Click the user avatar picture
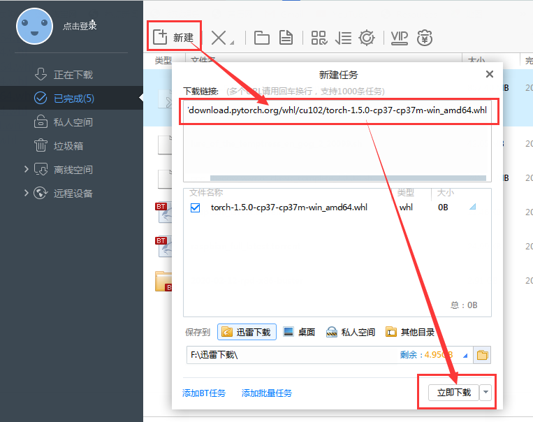The width and height of the screenshot is (533, 422). point(34,26)
